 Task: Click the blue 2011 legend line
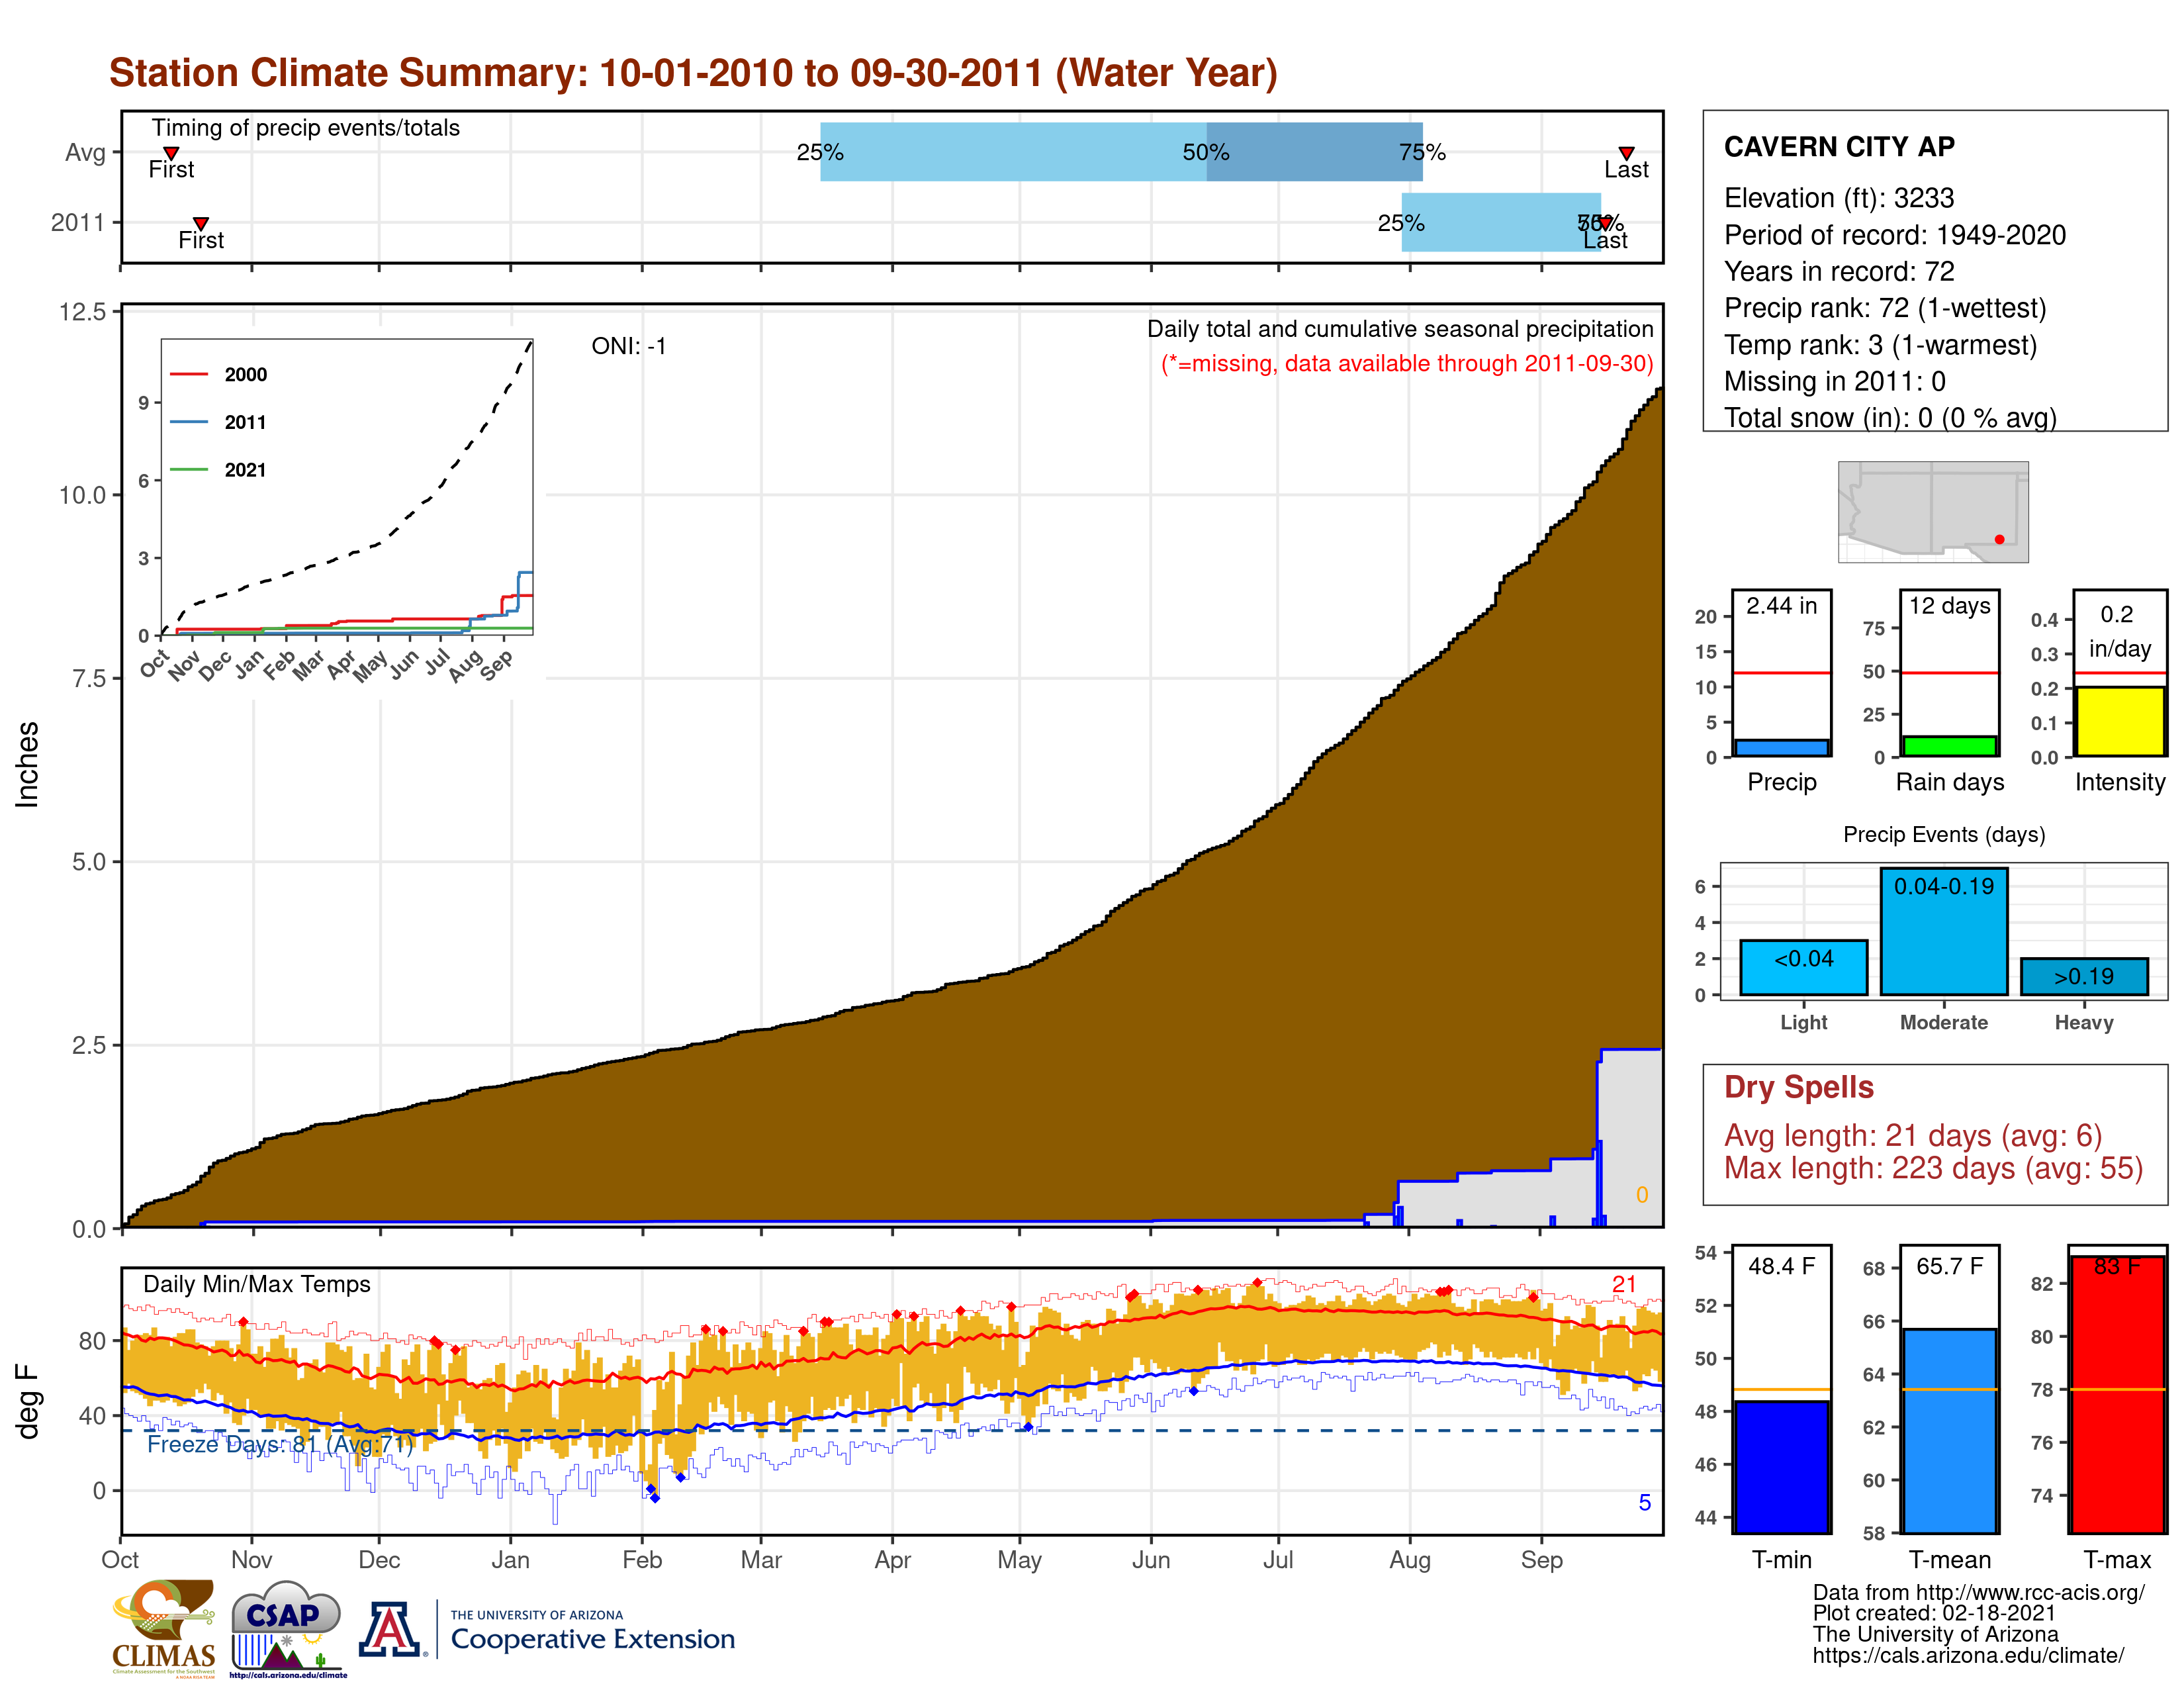189,422
